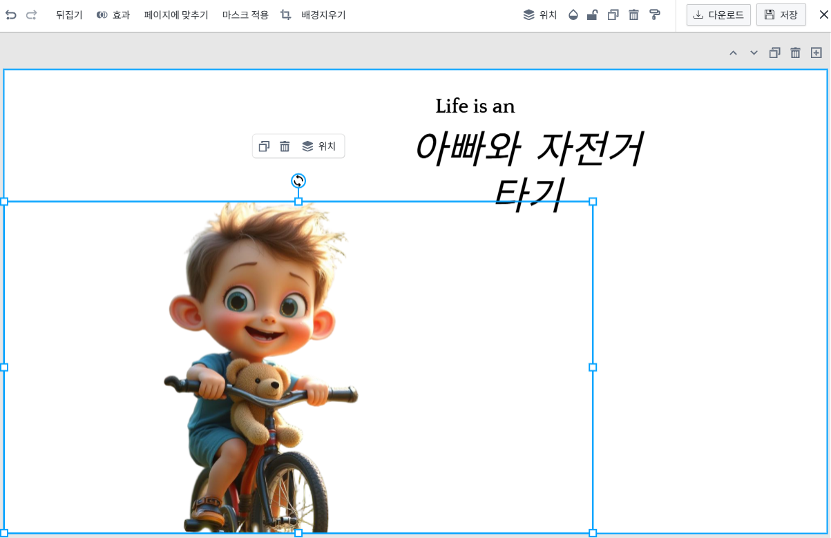
Task: Save the design with the 저장 button
Action: (x=781, y=14)
